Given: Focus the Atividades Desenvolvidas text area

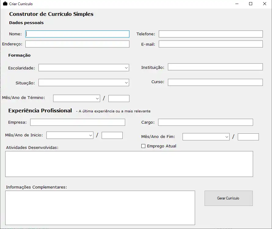Looking at the screenshot, I should pyautogui.click(x=129, y=164).
